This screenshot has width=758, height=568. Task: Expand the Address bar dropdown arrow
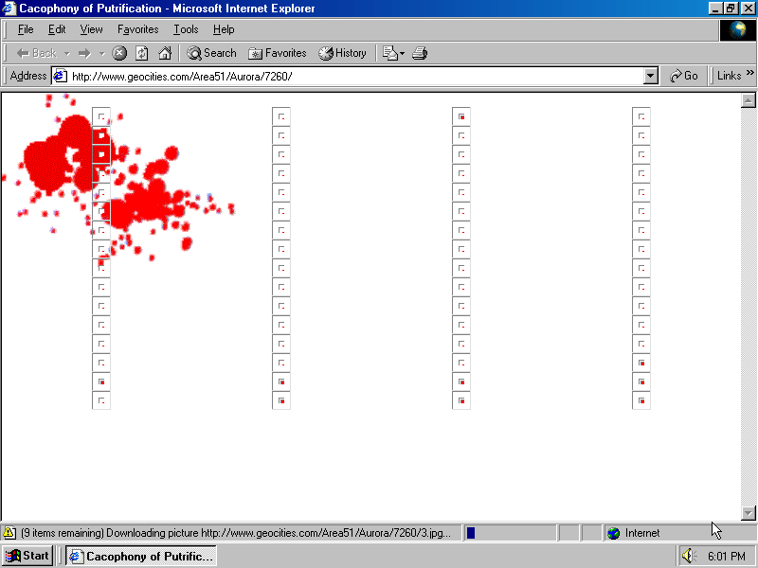click(650, 76)
